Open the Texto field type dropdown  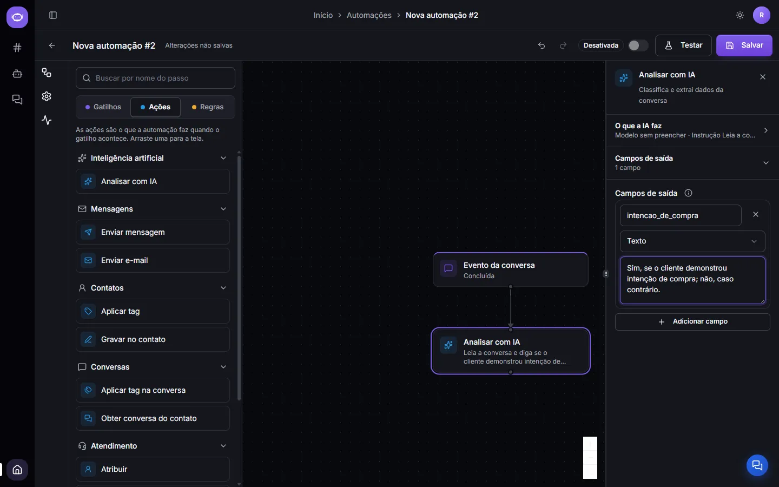692,241
